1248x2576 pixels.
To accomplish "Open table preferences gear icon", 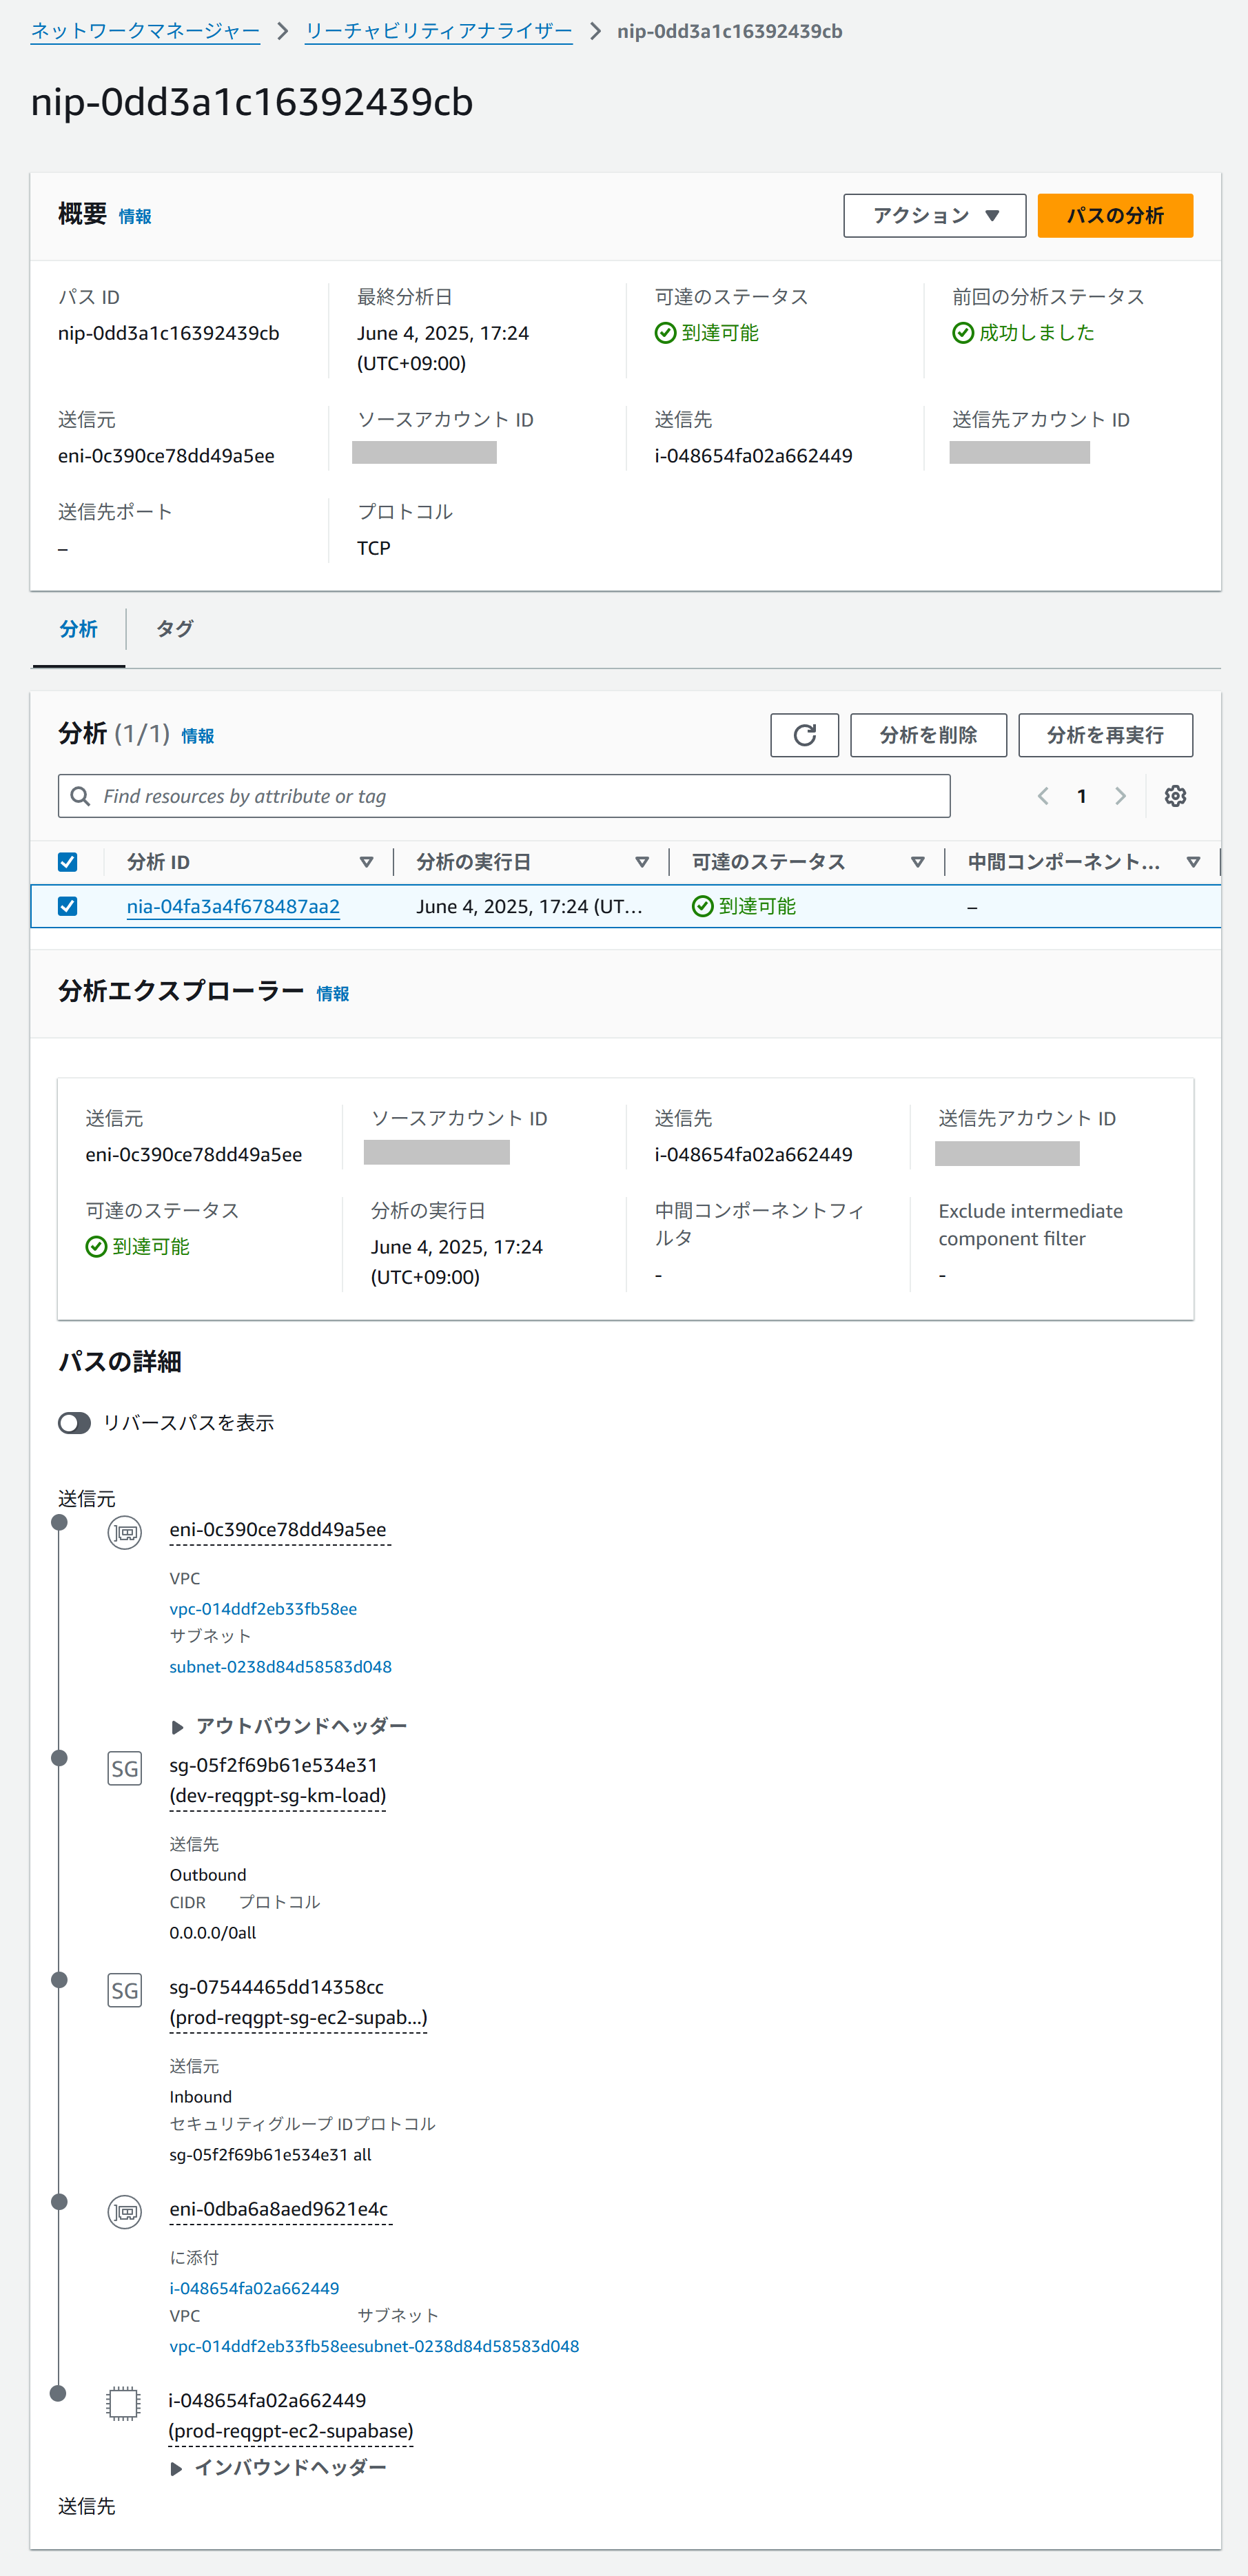I will [1175, 796].
